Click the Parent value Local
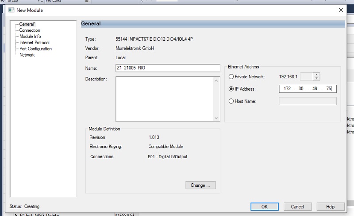354x216 pixels. [x=120, y=57]
